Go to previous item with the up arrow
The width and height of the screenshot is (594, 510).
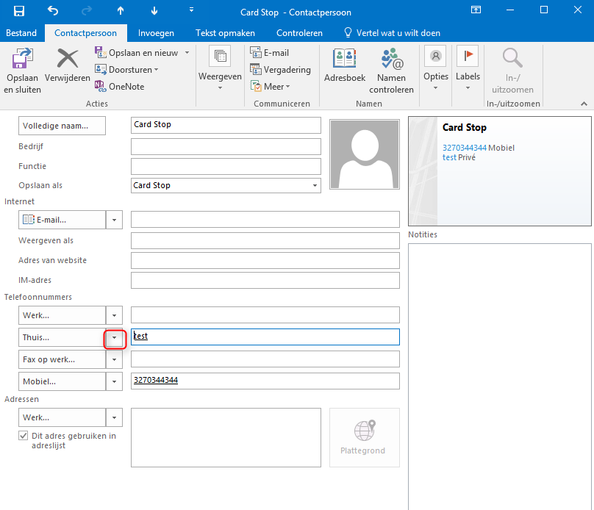click(121, 11)
